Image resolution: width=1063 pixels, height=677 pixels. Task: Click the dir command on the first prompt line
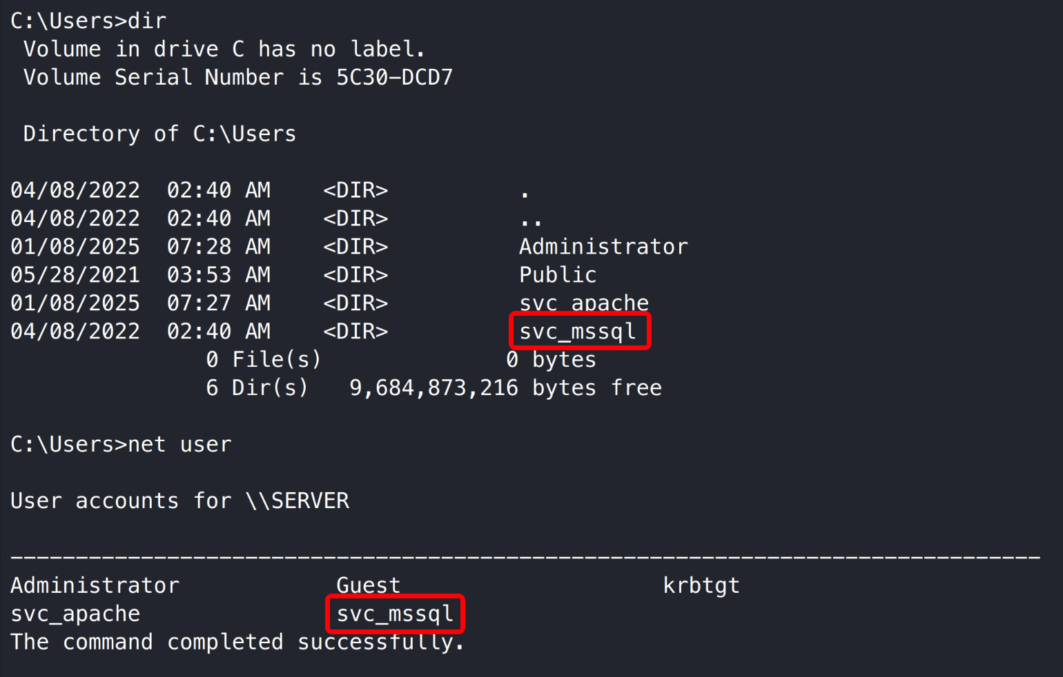(147, 21)
